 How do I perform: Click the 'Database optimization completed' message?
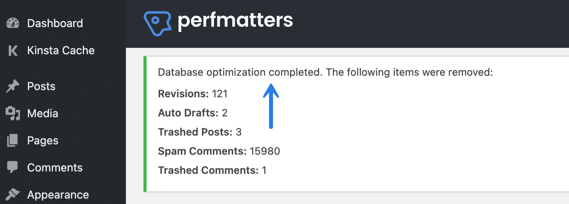click(x=325, y=73)
